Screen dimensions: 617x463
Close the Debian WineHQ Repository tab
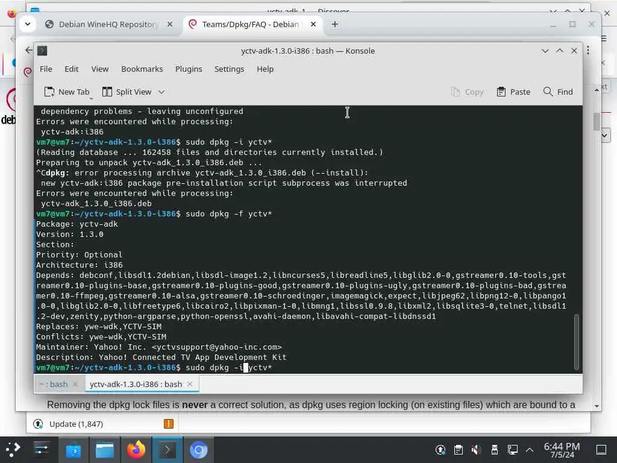coord(169,24)
